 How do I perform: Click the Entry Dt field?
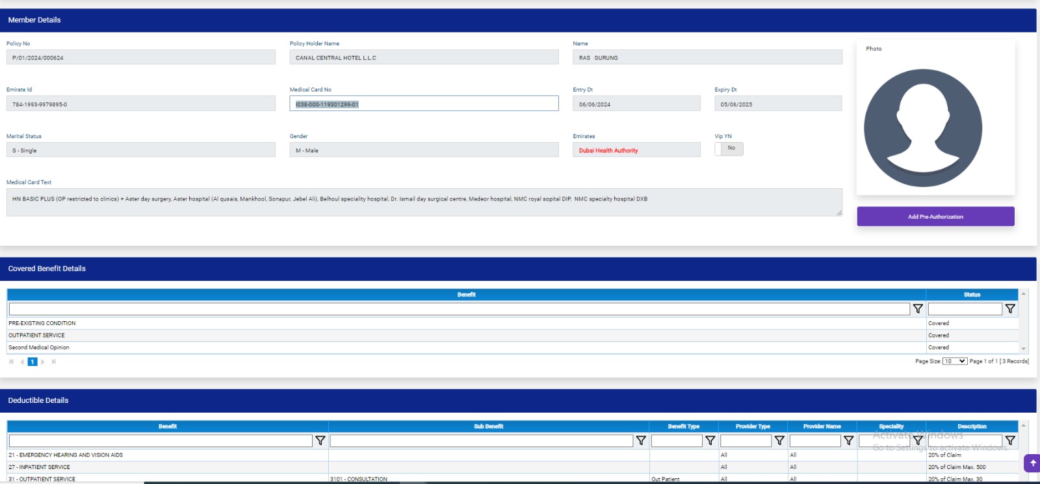click(636, 104)
